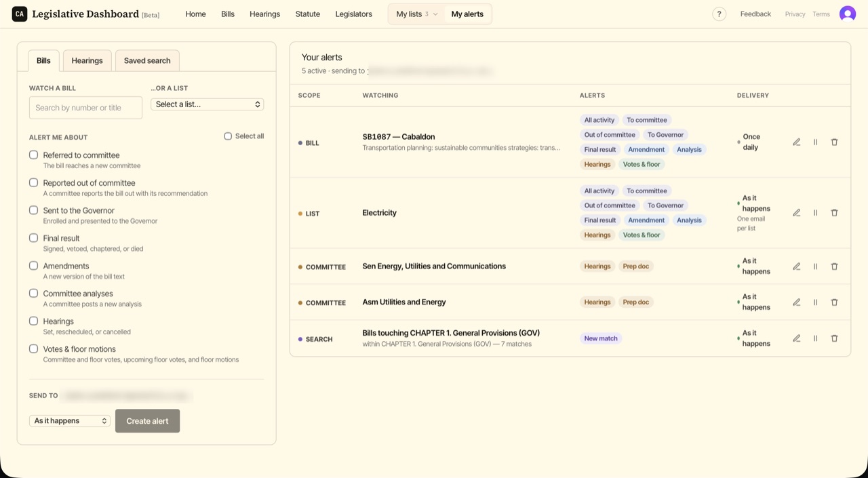This screenshot has width=868, height=478.
Task: Enable Referred to committee alerts
Action: click(33, 155)
